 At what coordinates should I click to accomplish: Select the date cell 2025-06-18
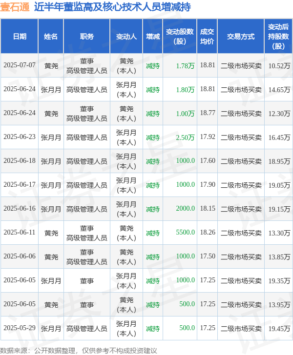(20, 161)
